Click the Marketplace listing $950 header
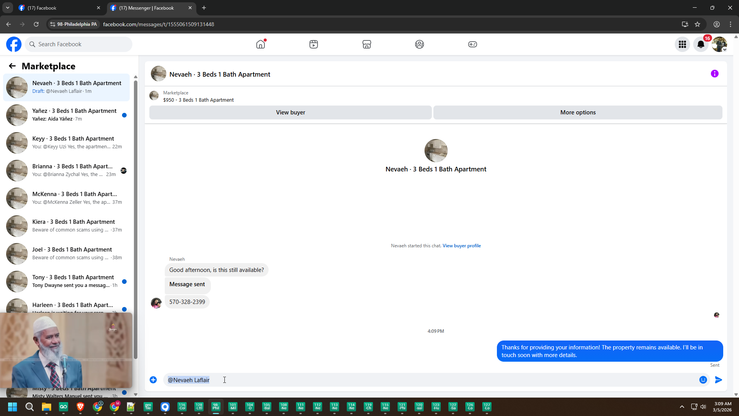The height and width of the screenshot is (416, 739). (x=198, y=100)
